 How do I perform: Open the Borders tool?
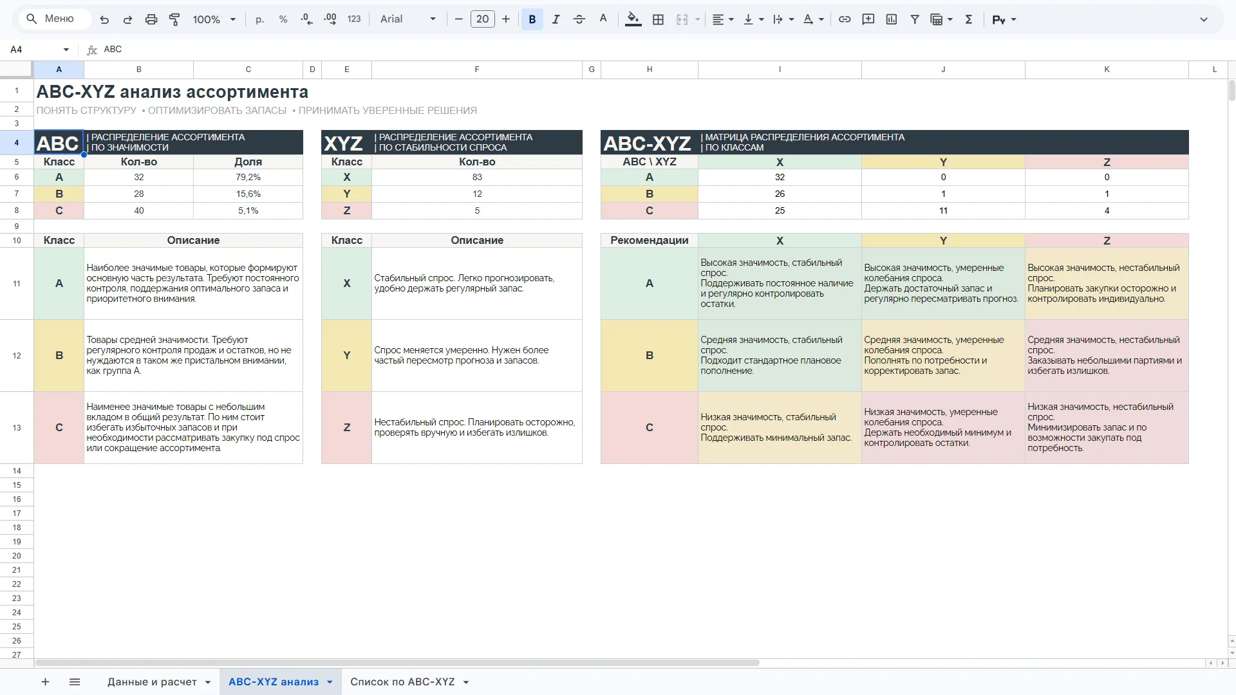point(658,19)
